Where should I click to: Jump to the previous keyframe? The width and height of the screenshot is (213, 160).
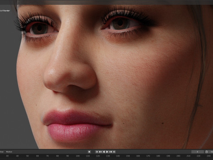[100, 152]
